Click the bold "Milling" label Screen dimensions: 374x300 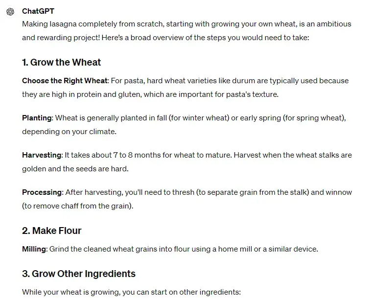pos(34,249)
